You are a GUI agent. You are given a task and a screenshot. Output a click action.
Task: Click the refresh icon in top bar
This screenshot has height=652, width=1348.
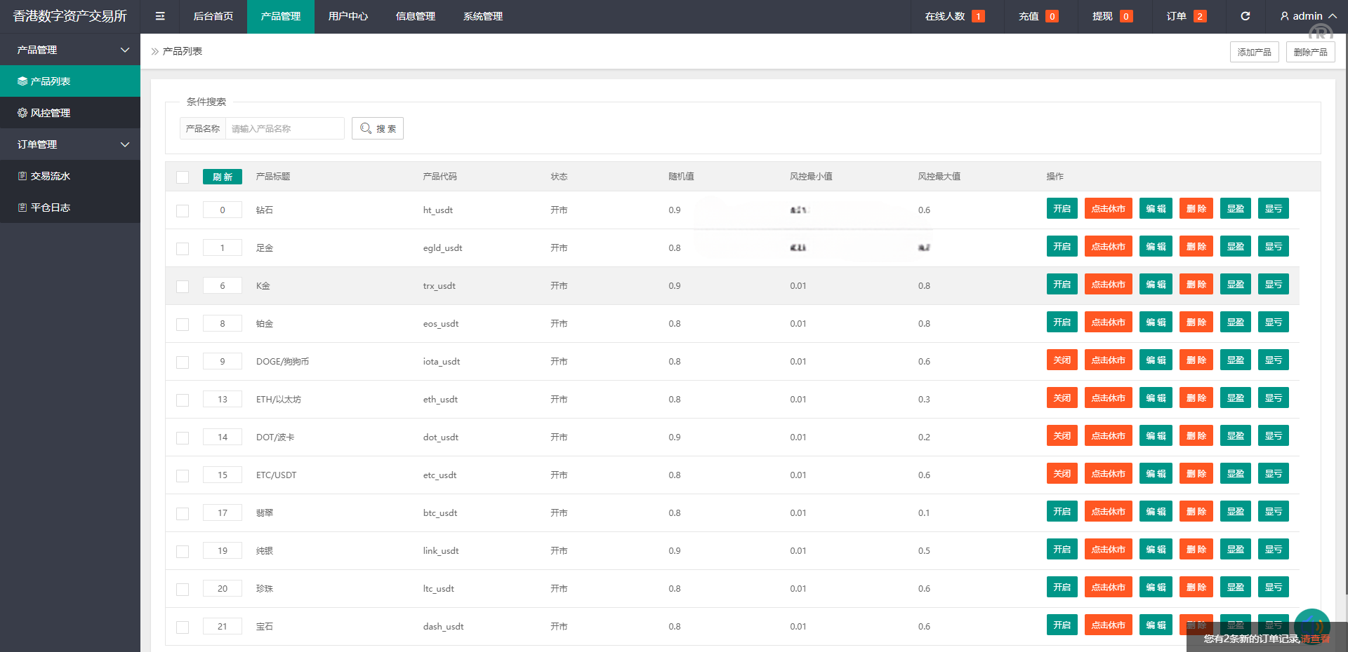coord(1245,16)
